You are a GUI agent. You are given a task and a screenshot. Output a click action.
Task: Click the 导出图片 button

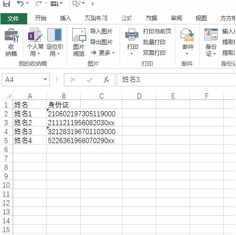click(x=101, y=42)
